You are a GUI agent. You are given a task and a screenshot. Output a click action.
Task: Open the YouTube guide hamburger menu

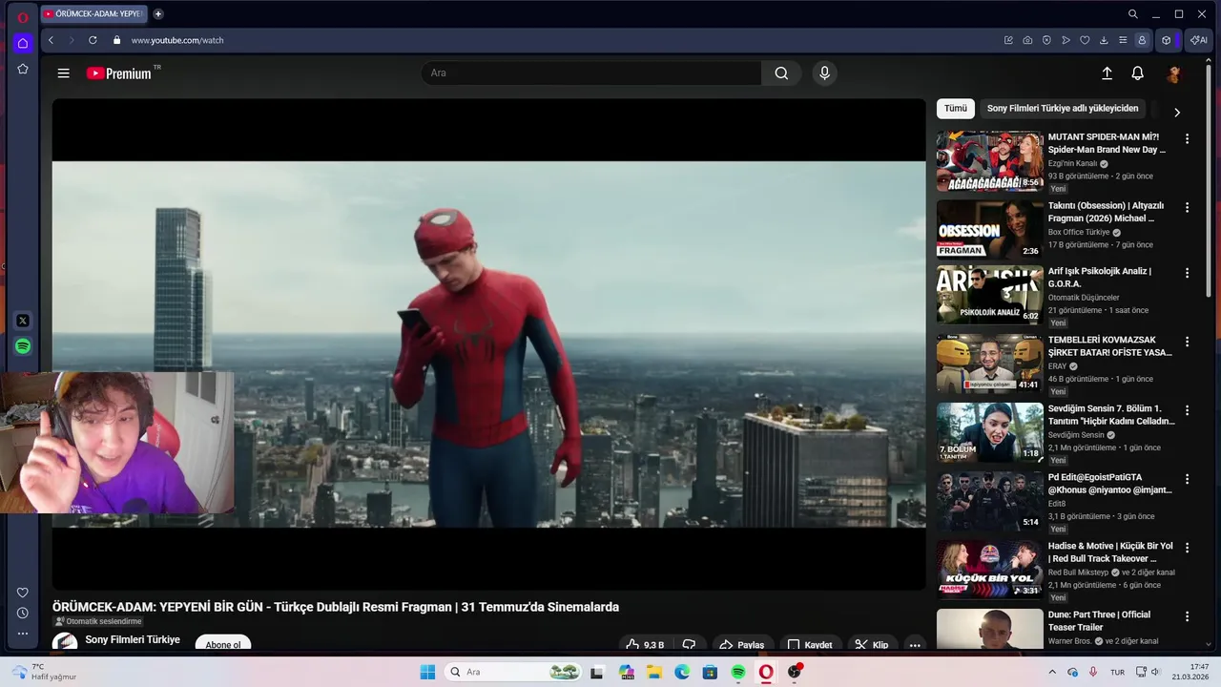coord(63,73)
